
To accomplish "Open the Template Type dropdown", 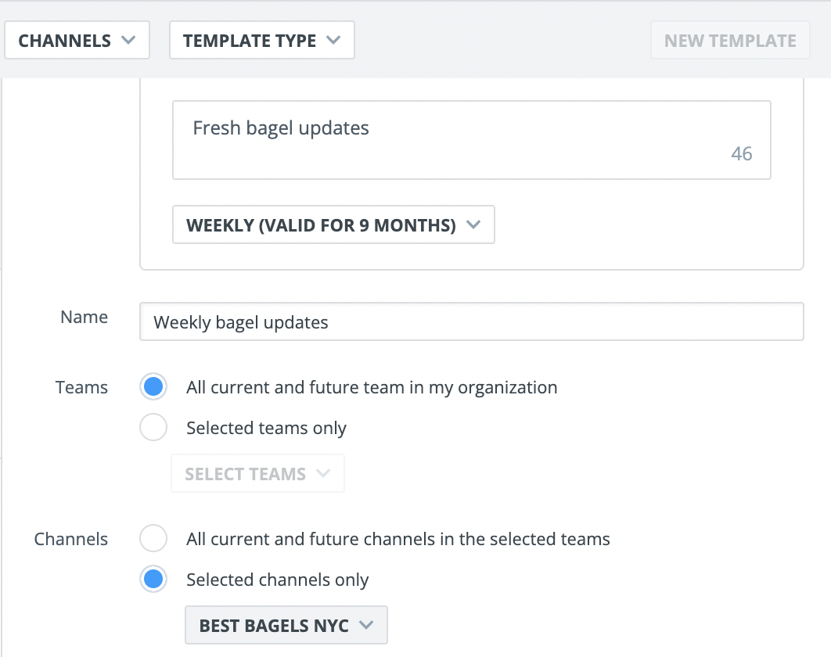I will [x=262, y=40].
